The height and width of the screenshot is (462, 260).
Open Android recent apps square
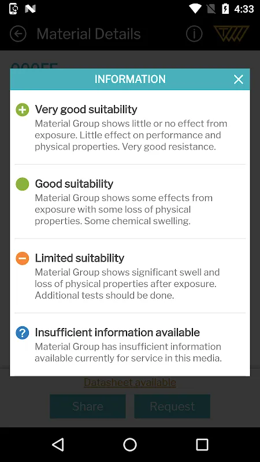tap(202, 444)
